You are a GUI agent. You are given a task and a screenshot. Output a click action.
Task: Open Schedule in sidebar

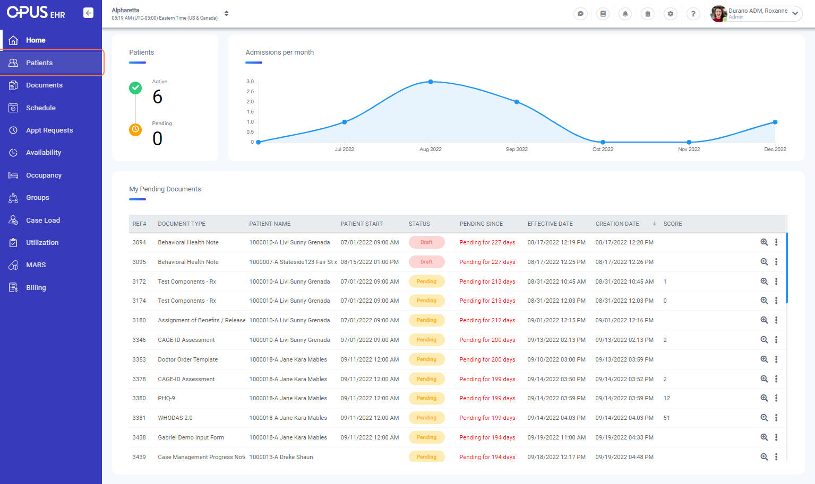point(51,108)
